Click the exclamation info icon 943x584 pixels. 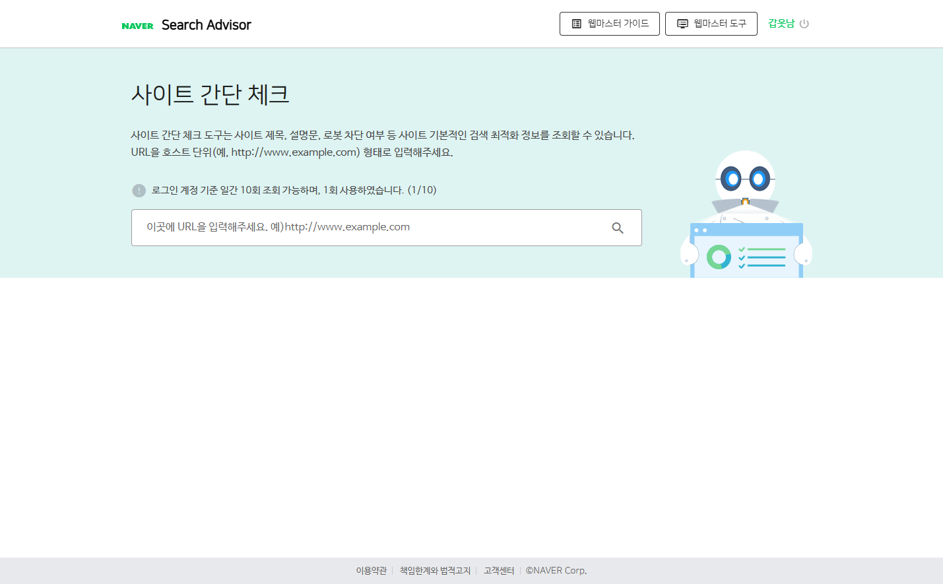pyautogui.click(x=139, y=191)
